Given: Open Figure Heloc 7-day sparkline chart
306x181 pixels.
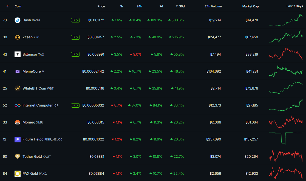Looking at the screenshot, I should (286, 139).
